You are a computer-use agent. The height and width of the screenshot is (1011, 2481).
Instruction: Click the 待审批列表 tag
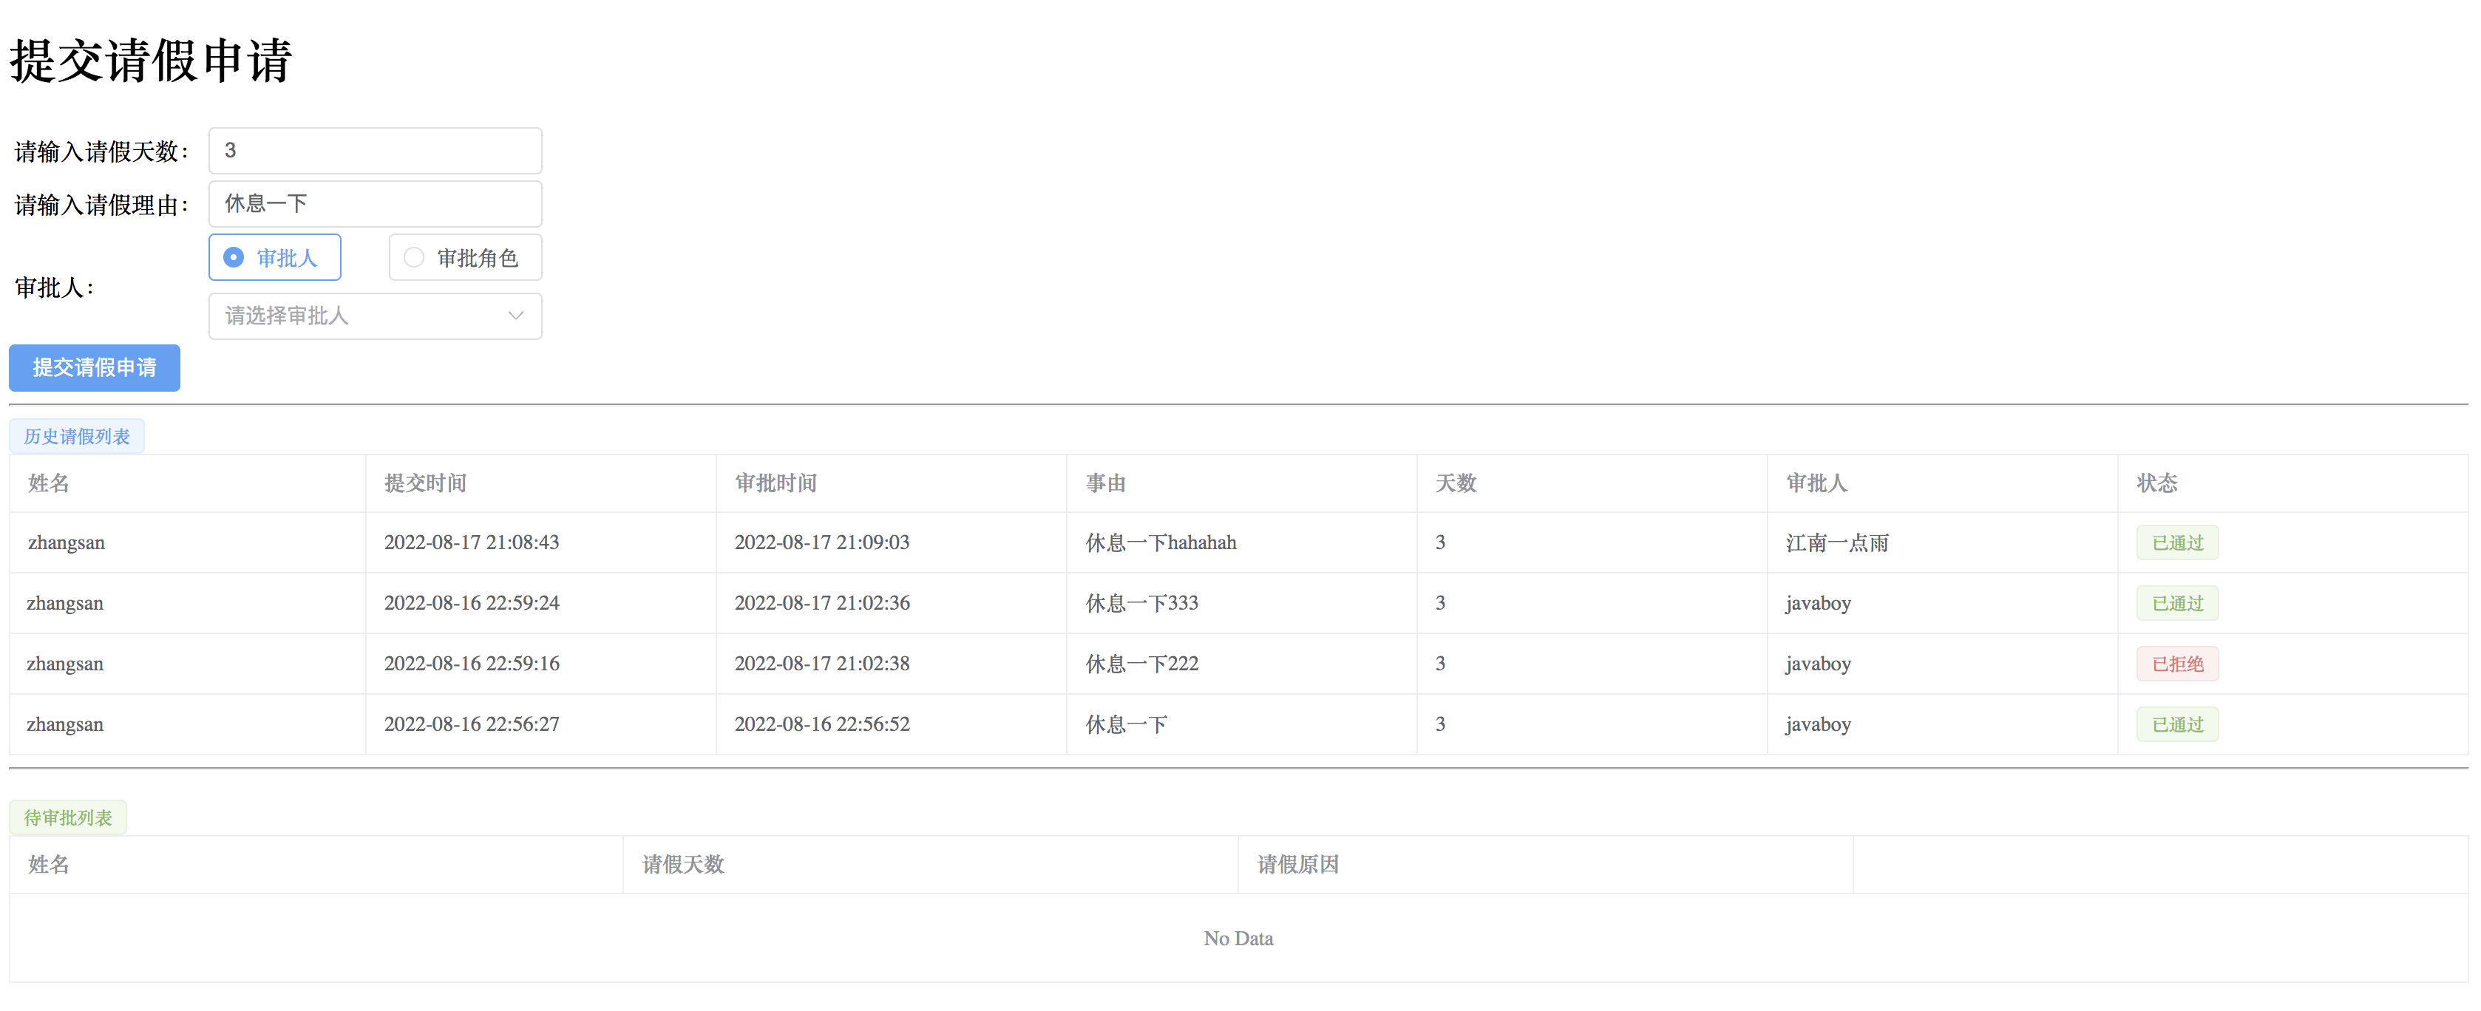(68, 817)
